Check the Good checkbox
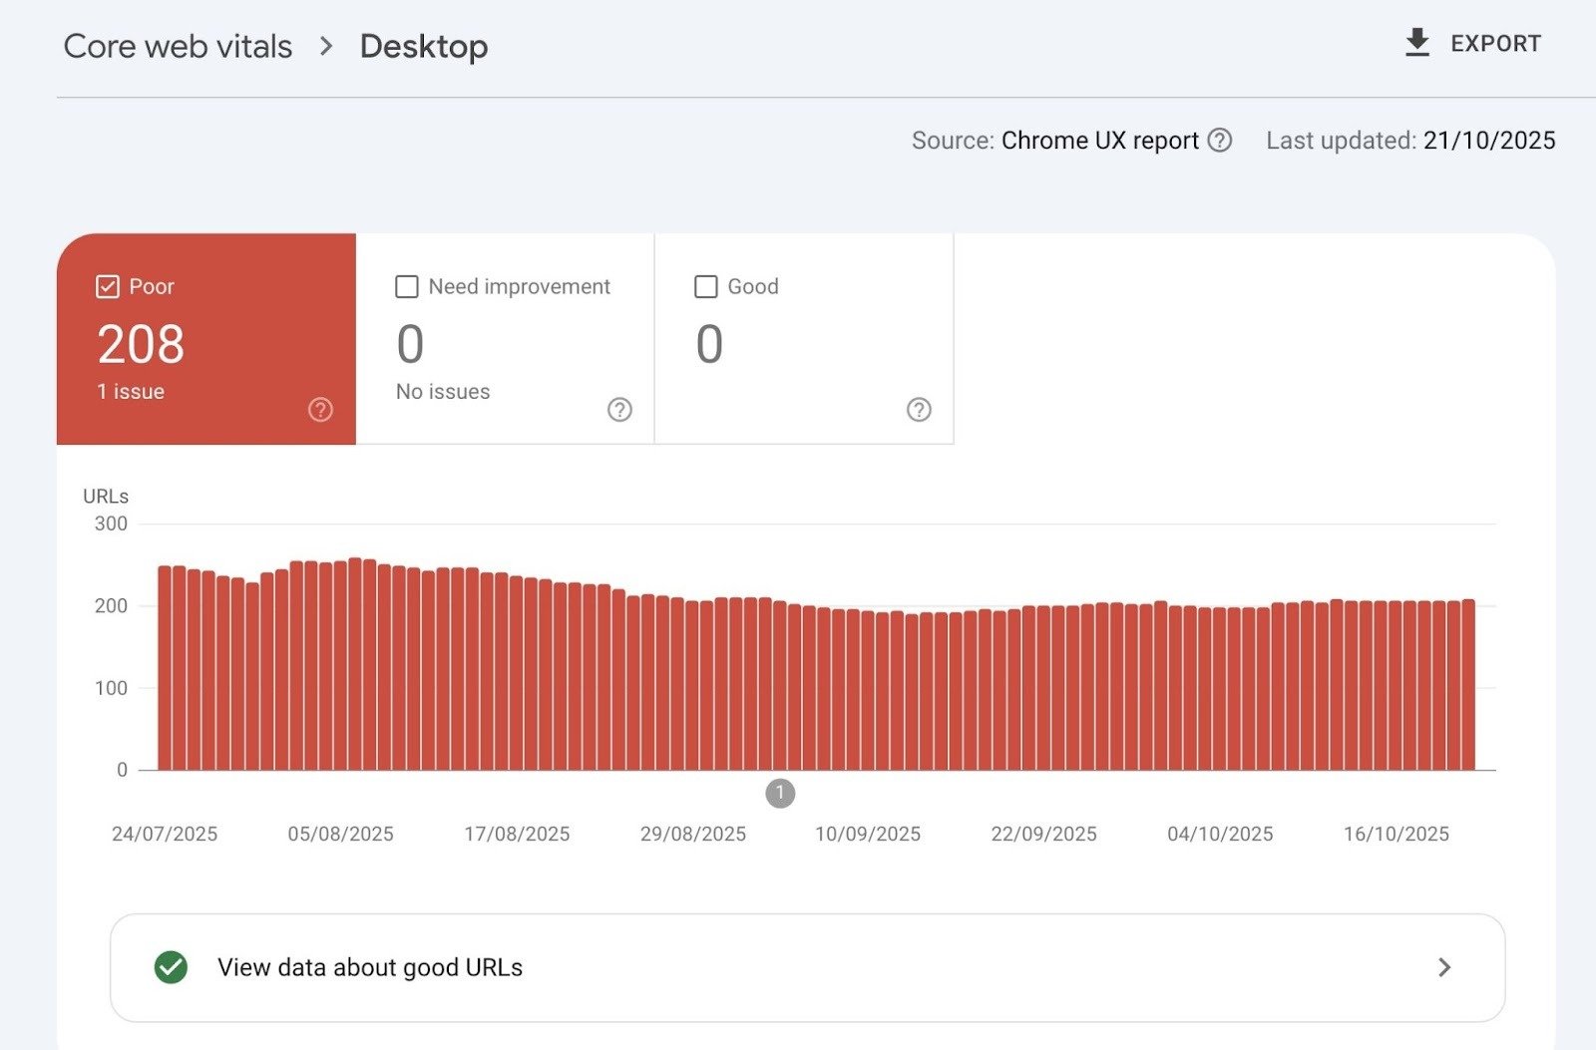The width and height of the screenshot is (1596, 1050). (x=705, y=286)
